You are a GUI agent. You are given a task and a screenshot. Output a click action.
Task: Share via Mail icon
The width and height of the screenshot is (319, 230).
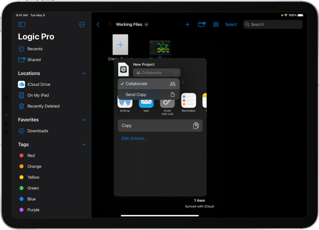[x=146, y=103]
